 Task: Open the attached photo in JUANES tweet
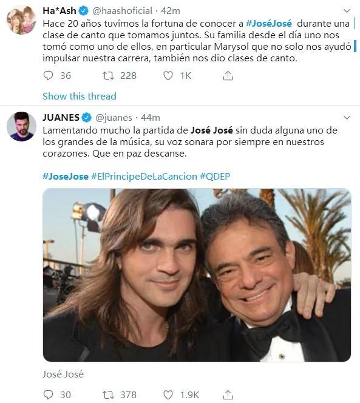[197, 275]
